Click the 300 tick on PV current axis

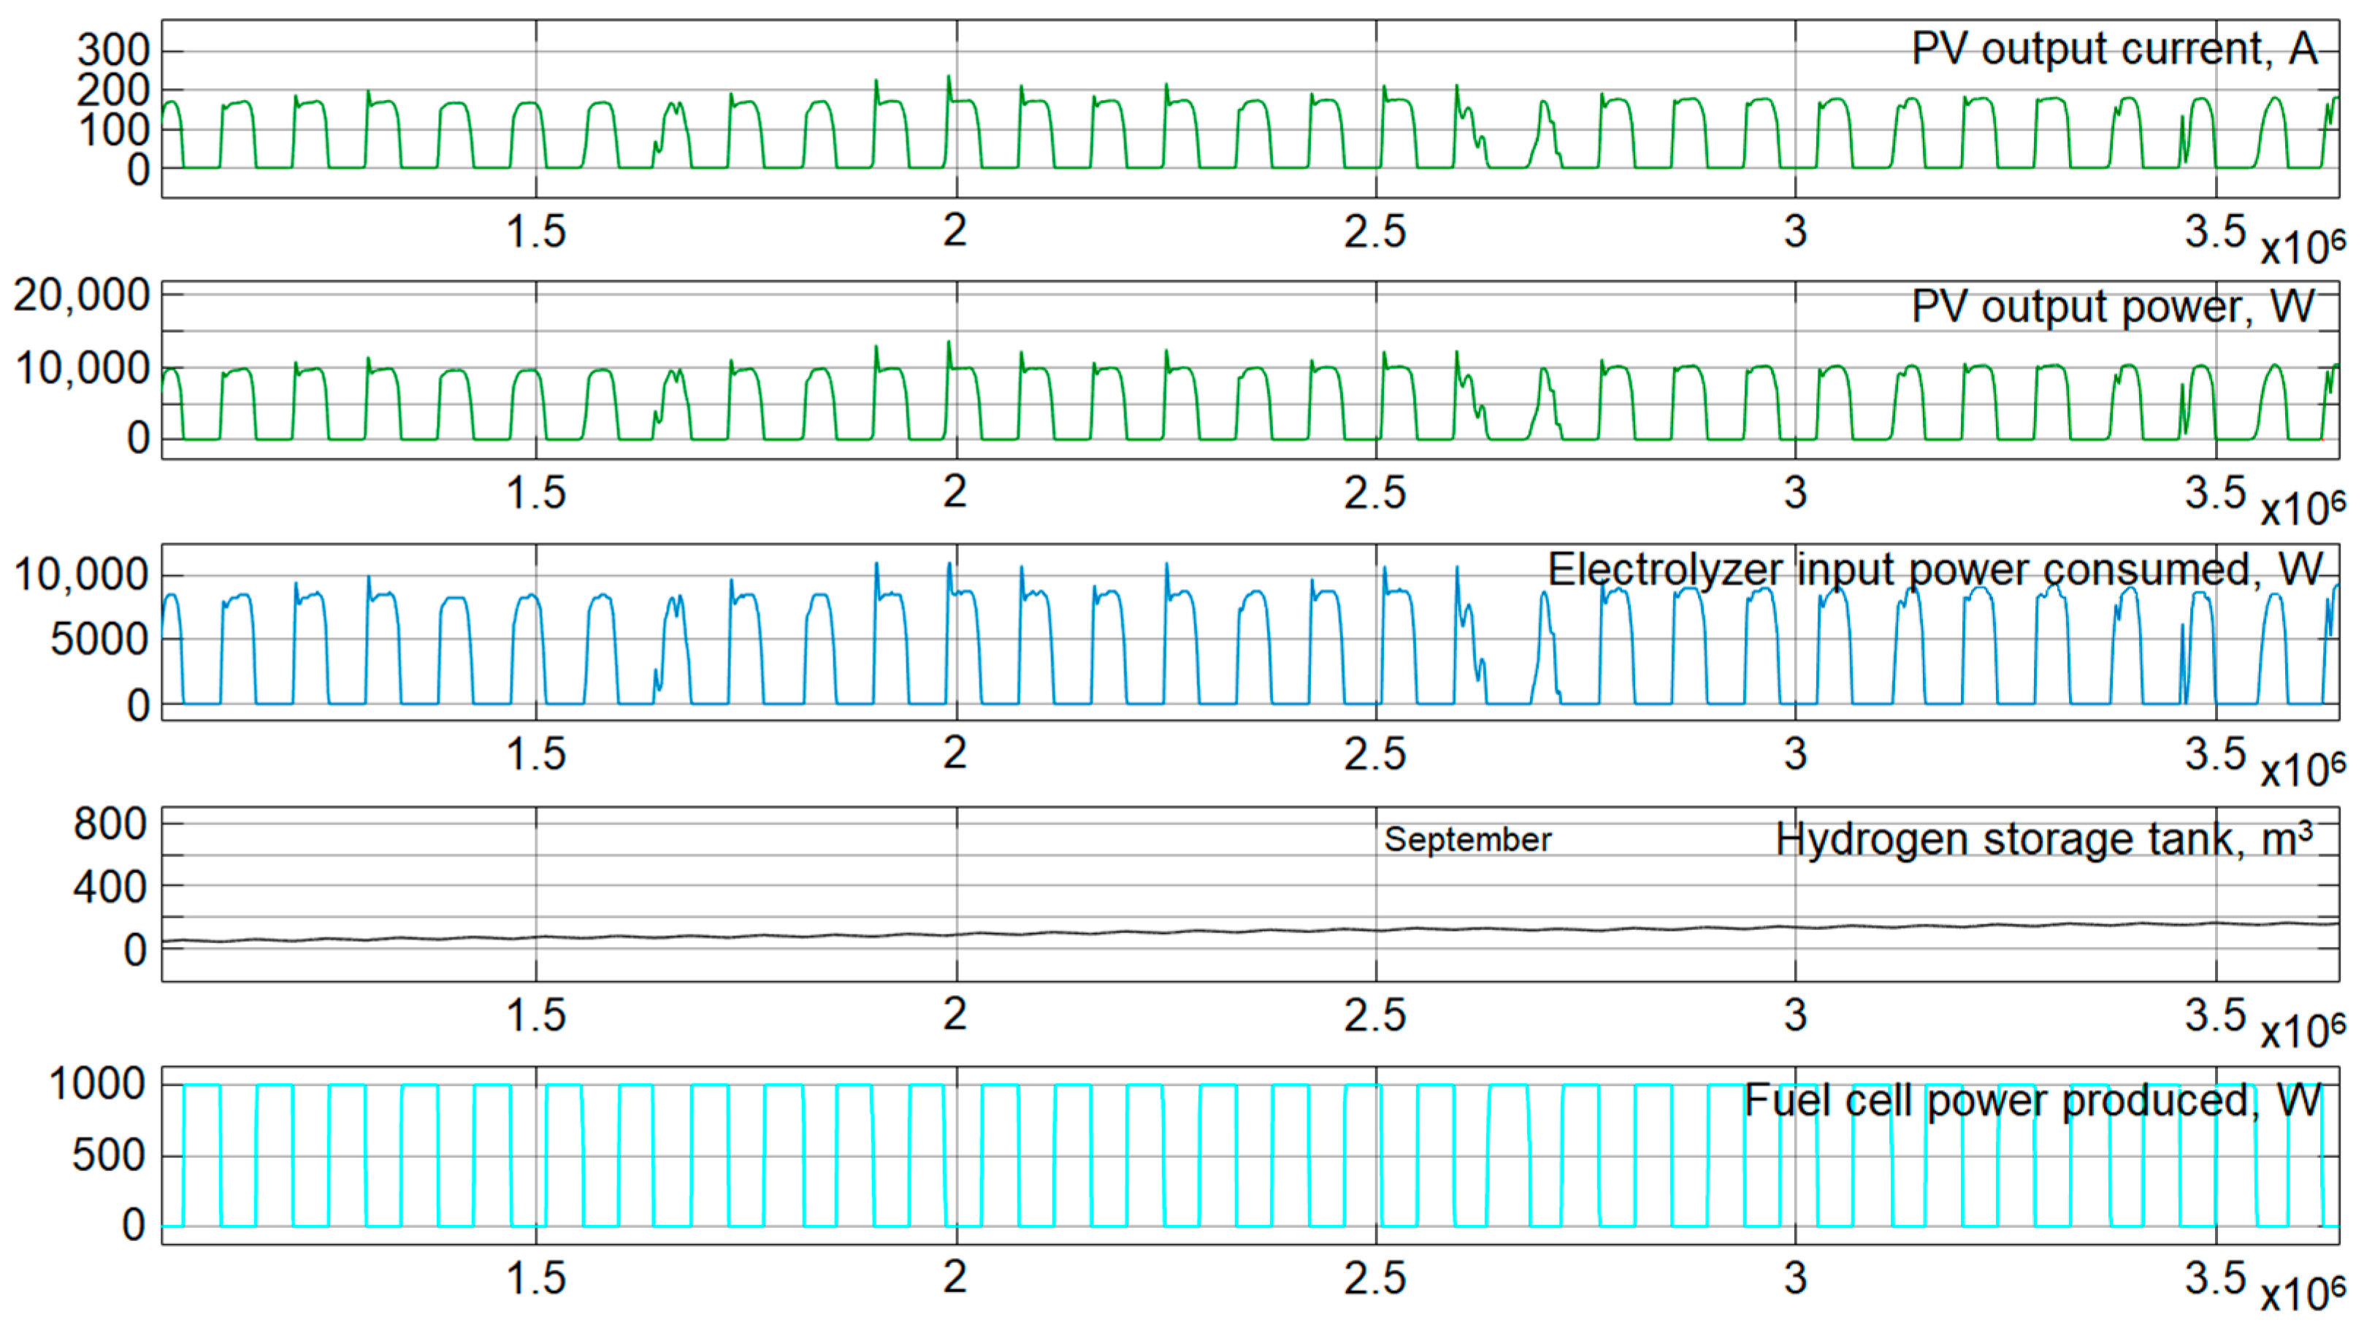coord(113,50)
